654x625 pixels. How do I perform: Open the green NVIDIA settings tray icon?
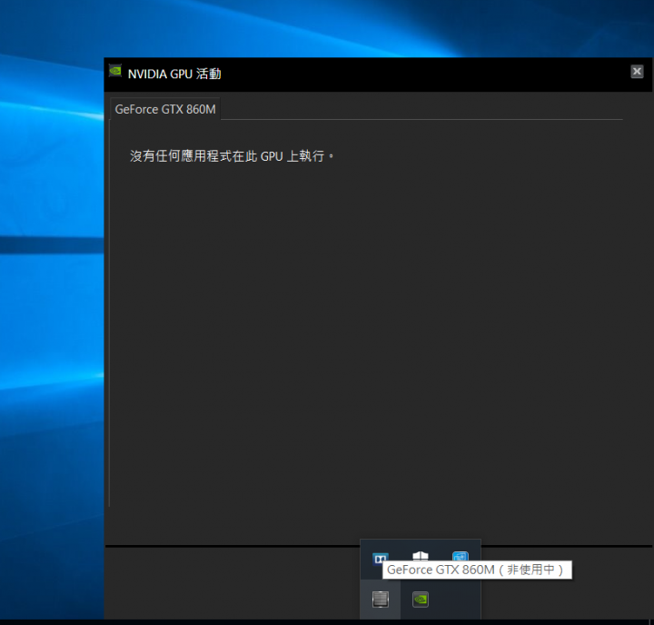[x=421, y=600]
